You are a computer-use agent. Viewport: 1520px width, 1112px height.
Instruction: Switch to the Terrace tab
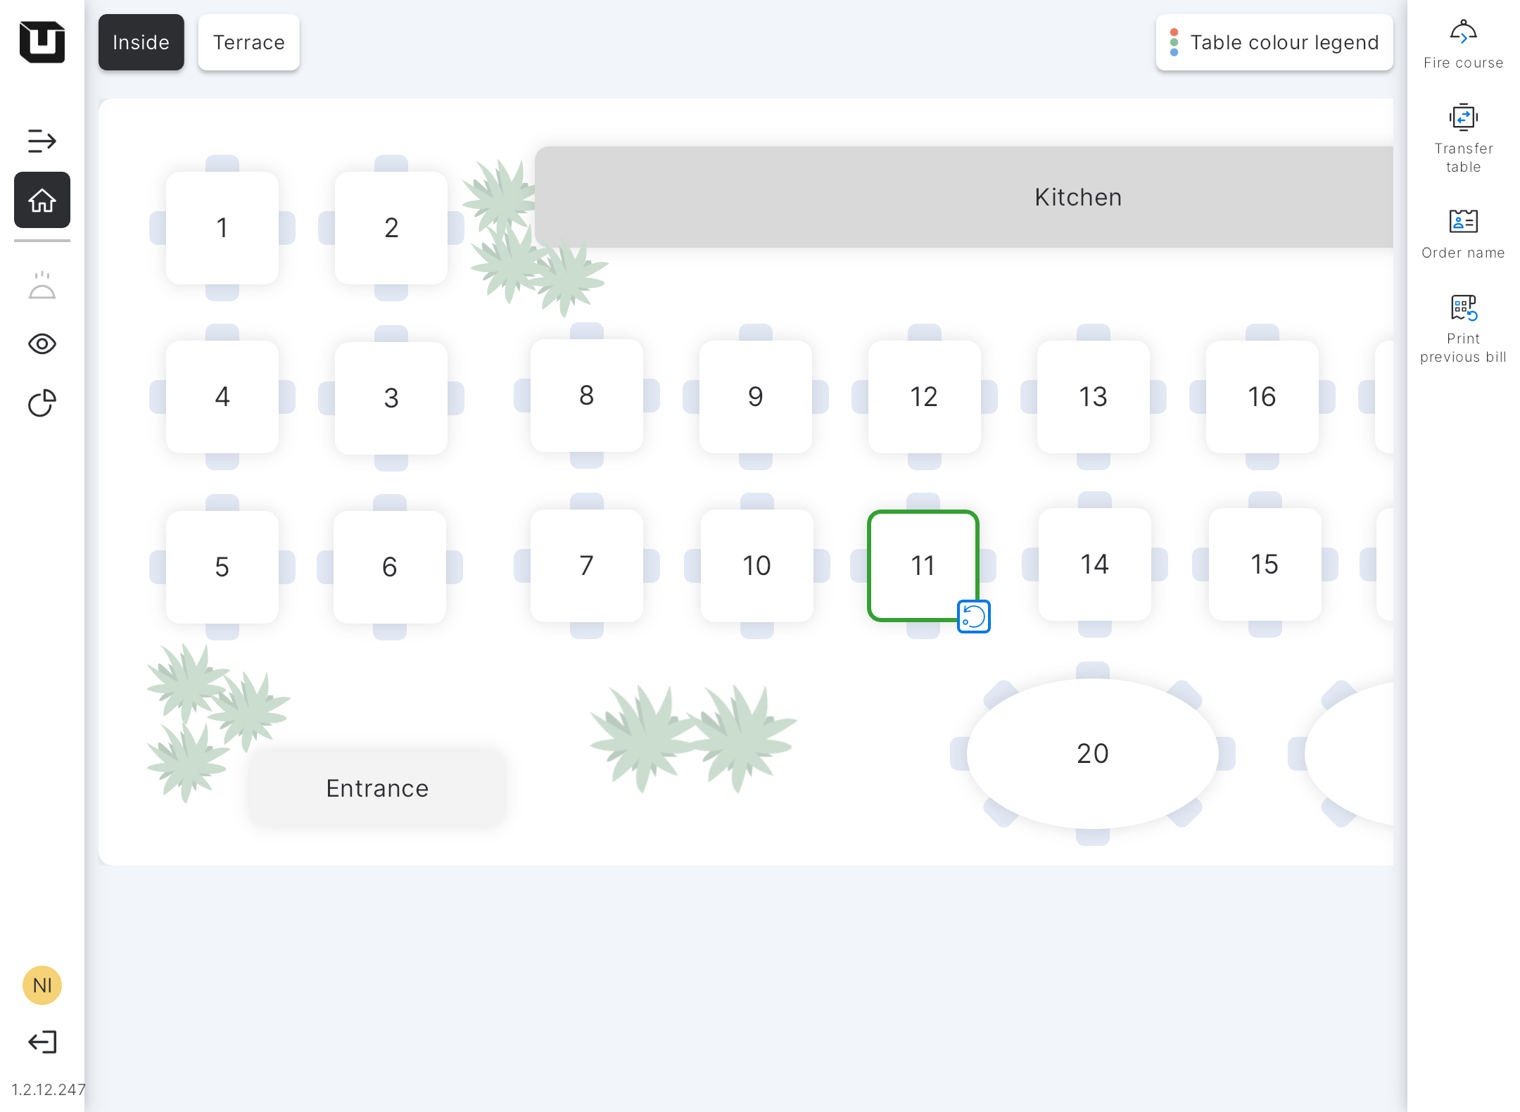click(x=249, y=42)
